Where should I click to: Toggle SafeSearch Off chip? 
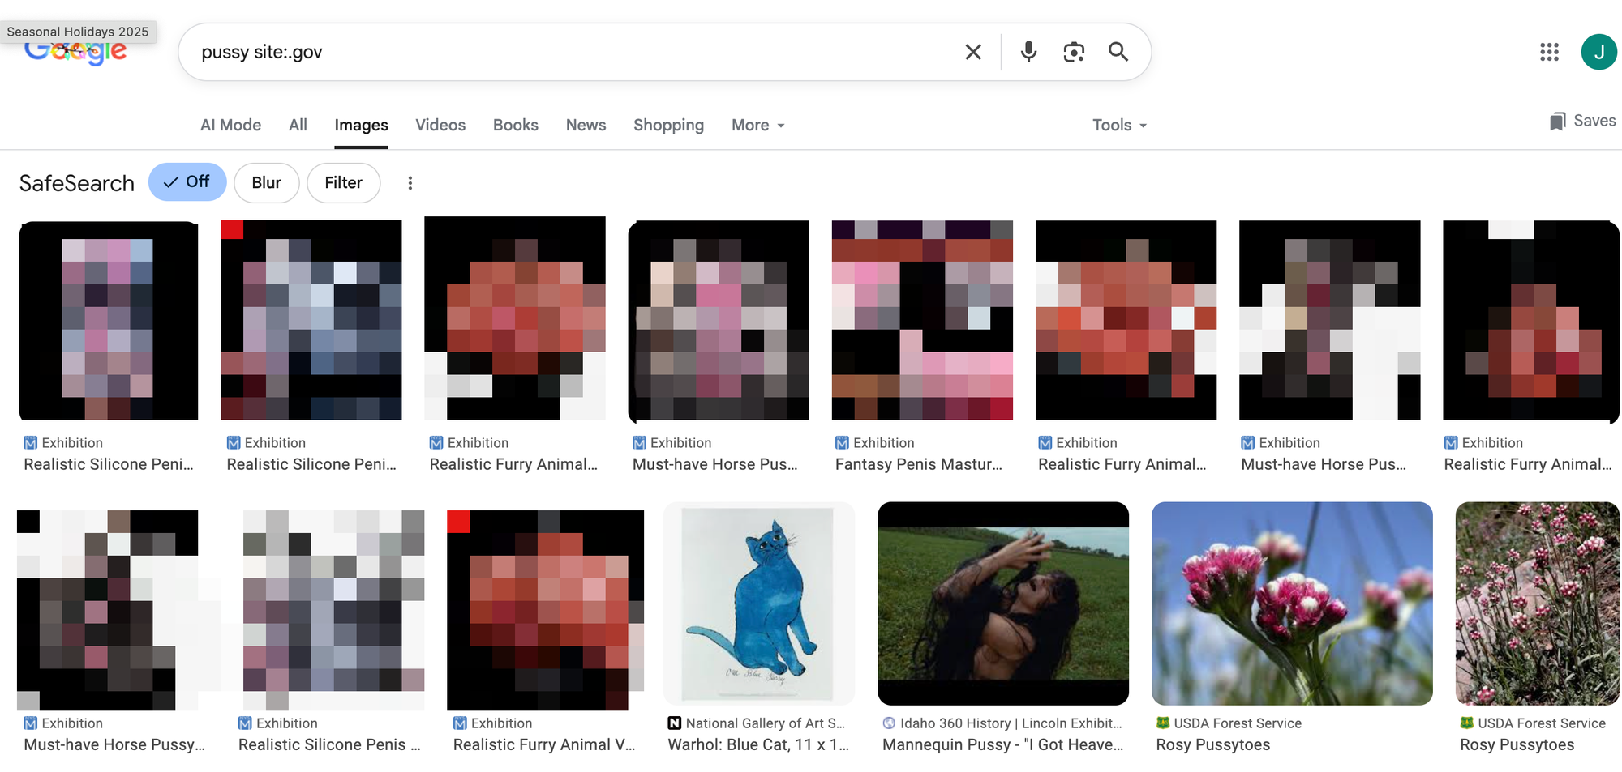[x=187, y=182]
